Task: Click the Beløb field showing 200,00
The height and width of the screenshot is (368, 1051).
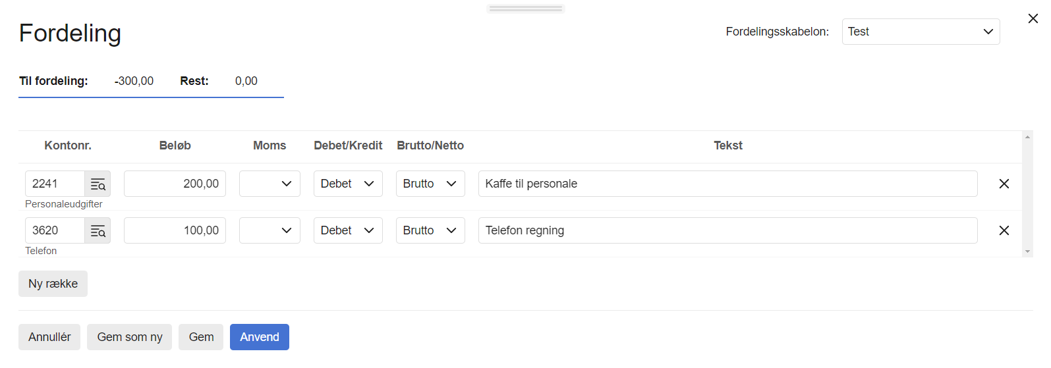Action: click(x=175, y=184)
